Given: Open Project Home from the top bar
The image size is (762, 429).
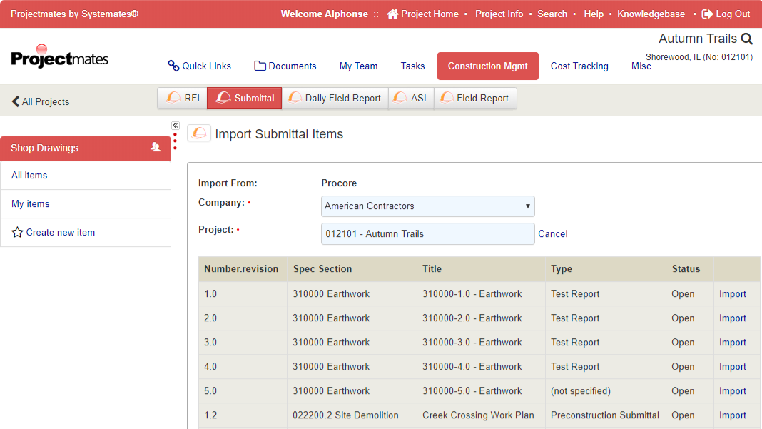Looking at the screenshot, I should pyautogui.click(x=423, y=14).
